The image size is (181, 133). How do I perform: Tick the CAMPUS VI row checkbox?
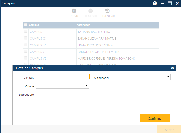point(26,58)
